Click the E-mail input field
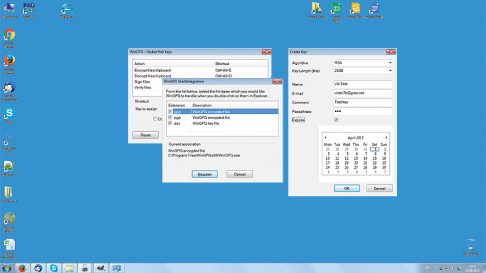 pyautogui.click(x=363, y=93)
